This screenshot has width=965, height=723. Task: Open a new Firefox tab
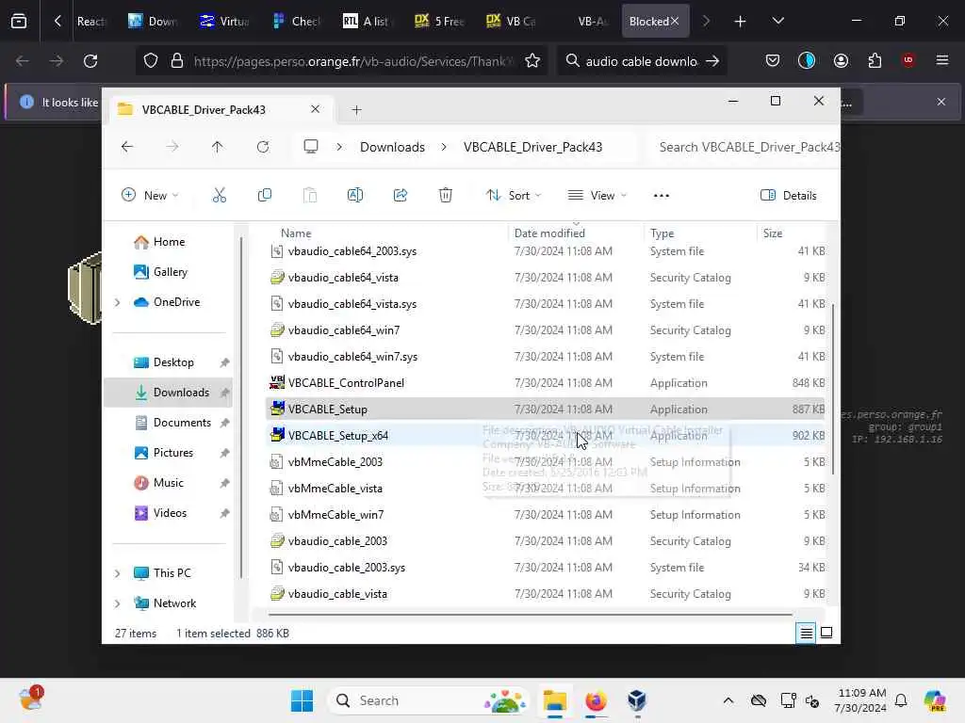point(741,22)
